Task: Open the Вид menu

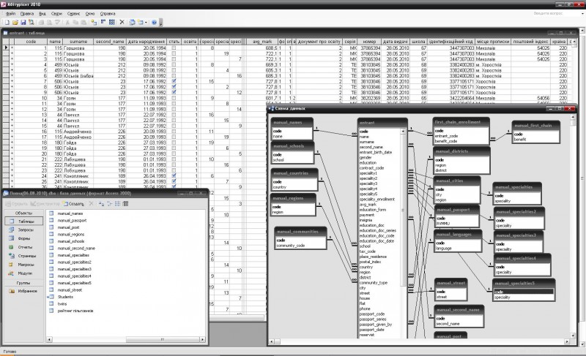Action: tap(42, 13)
